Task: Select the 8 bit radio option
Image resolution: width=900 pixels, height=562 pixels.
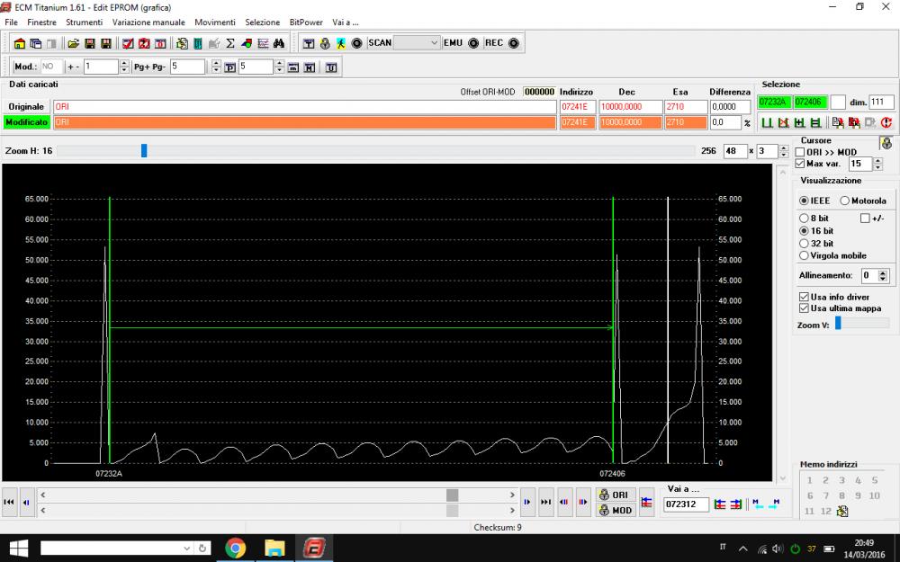Action: pos(804,218)
